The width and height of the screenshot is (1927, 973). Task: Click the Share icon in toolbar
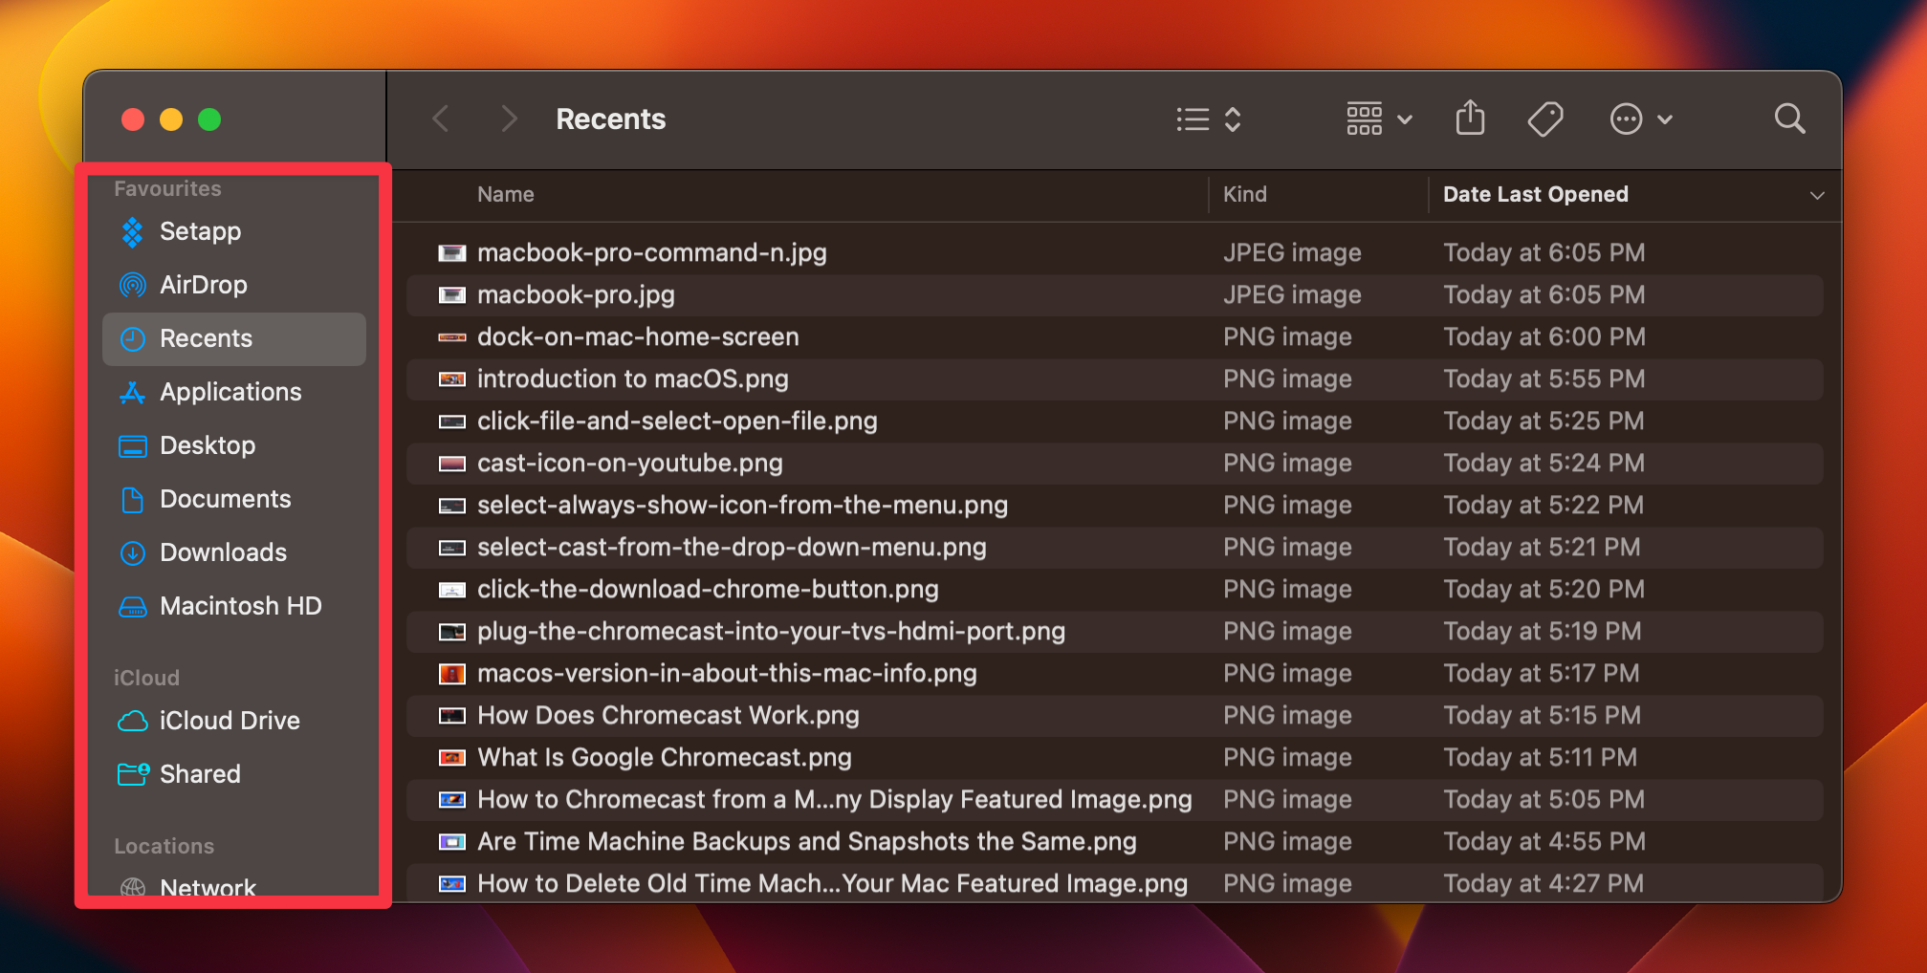click(x=1470, y=119)
